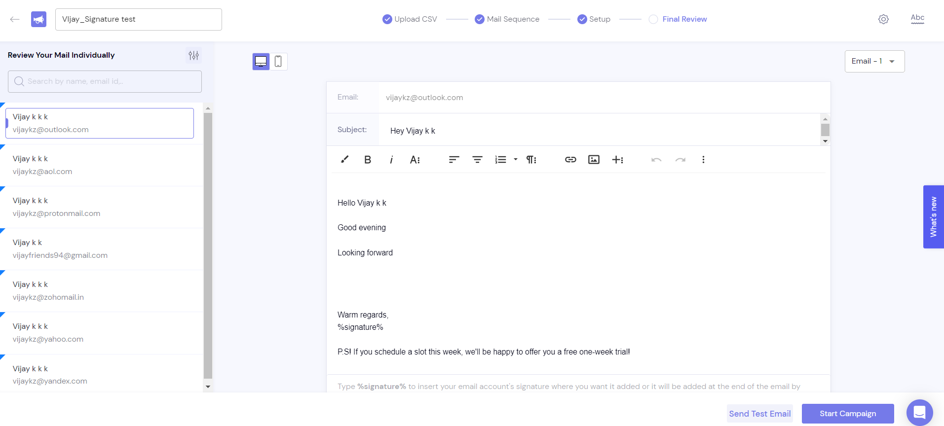Toggle bold formatting
Viewport: 944px width, 426px height.
pos(368,159)
